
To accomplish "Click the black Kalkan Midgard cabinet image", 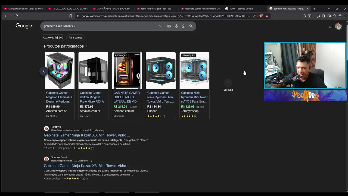I will (x=93, y=71).
